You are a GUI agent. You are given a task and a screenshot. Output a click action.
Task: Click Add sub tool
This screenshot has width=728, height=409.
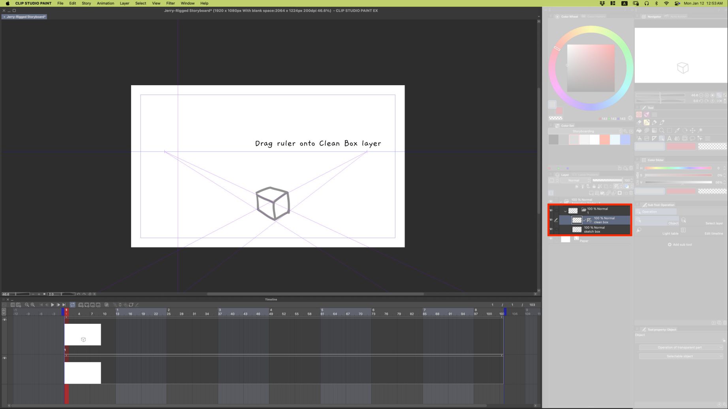tap(680, 245)
